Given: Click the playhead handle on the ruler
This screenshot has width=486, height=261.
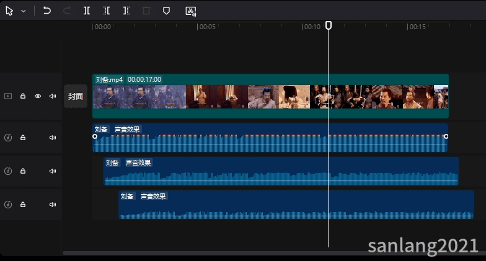Looking at the screenshot, I should click(x=329, y=25).
